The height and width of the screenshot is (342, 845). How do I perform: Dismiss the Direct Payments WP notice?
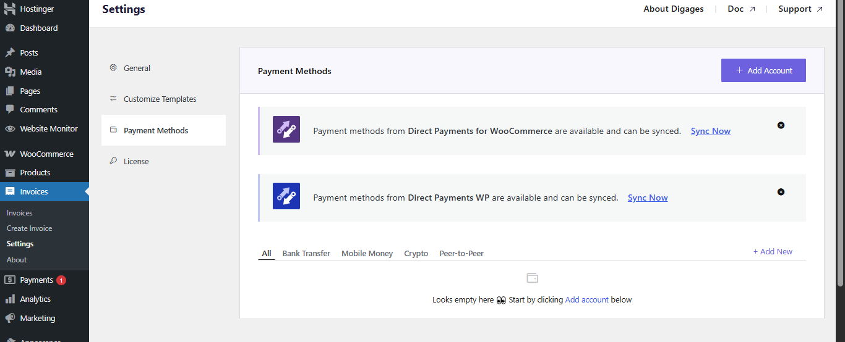[x=781, y=192]
